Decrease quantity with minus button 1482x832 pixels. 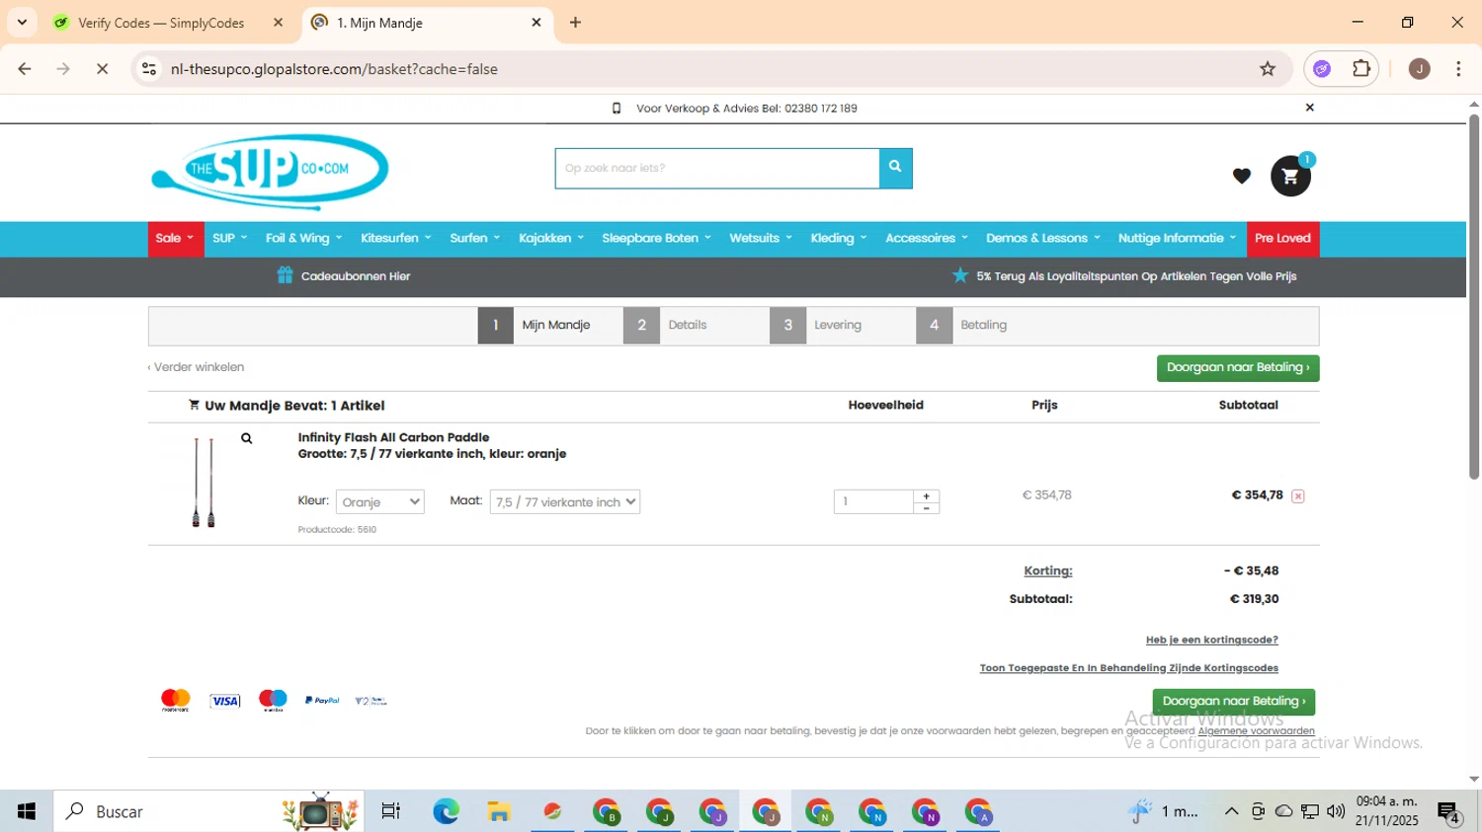pos(927,508)
